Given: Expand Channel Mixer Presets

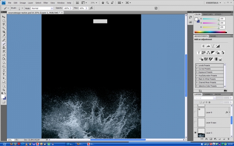Looking at the screenshot, I should [197, 83].
